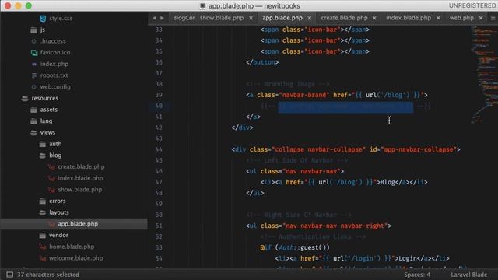Close the create.blade.php tab
Image resolution: width=498 pixels, height=280 pixels.
click(374, 19)
